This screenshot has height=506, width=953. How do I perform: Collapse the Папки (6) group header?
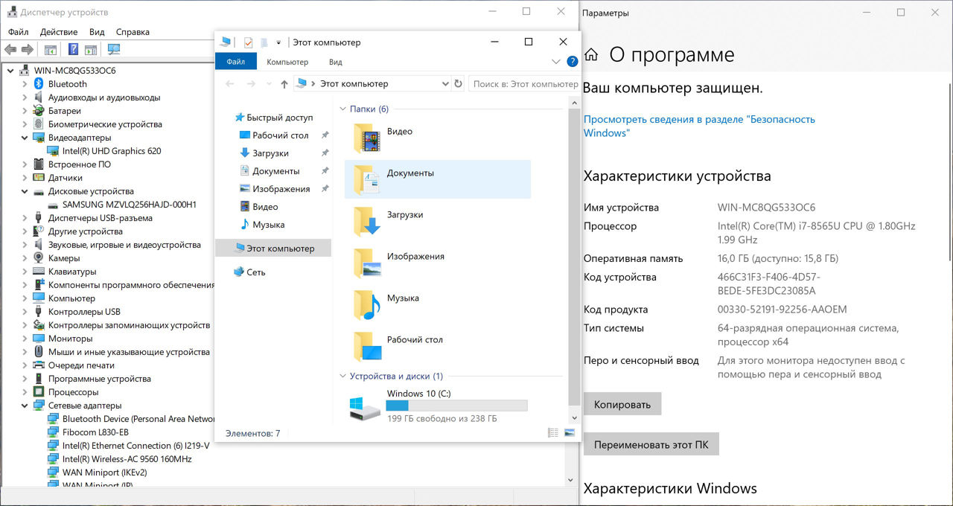tap(342, 109)
